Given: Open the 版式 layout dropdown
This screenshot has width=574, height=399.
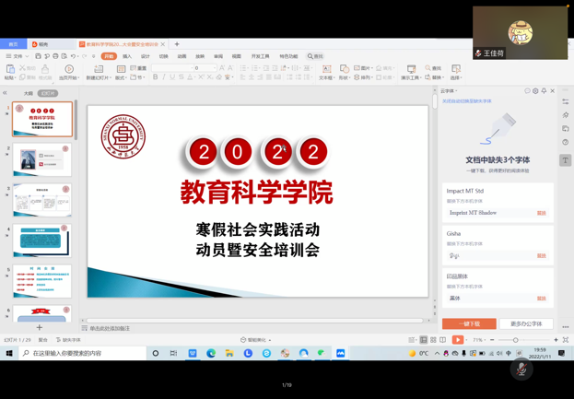Looking at the screenshot, I should (x=121, y=77).
